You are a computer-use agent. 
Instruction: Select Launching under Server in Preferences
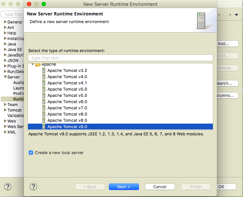coord(18,88)
